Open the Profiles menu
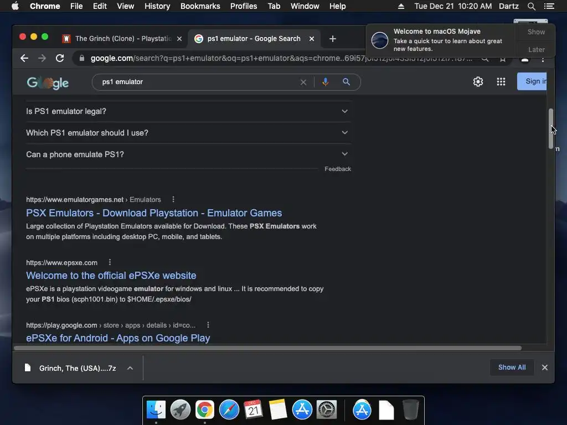 pos(244,6)
